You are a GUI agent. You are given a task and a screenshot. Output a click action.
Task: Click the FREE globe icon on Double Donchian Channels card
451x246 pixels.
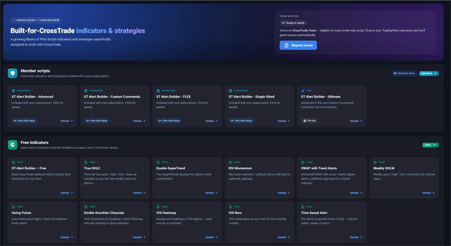coord(86,207)
